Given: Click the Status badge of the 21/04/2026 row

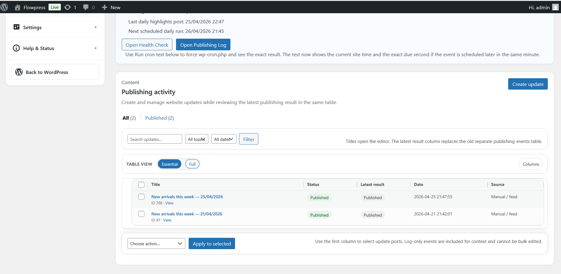Looking at the screenshot, I should pyautogui.click(x=319, y=215).
